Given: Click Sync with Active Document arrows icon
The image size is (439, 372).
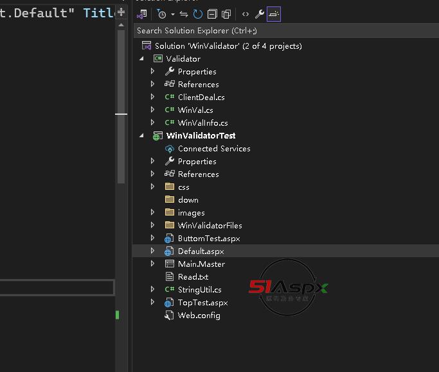Looking at the screenshot, I should coord(184,14).
